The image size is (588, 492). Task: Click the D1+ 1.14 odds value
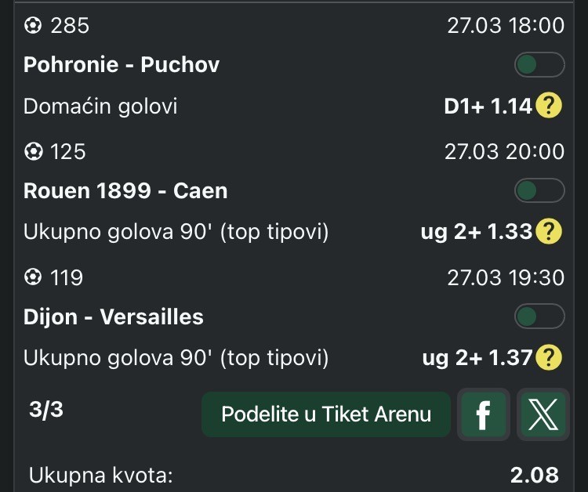pyautogui.click(x=488, y=107)
